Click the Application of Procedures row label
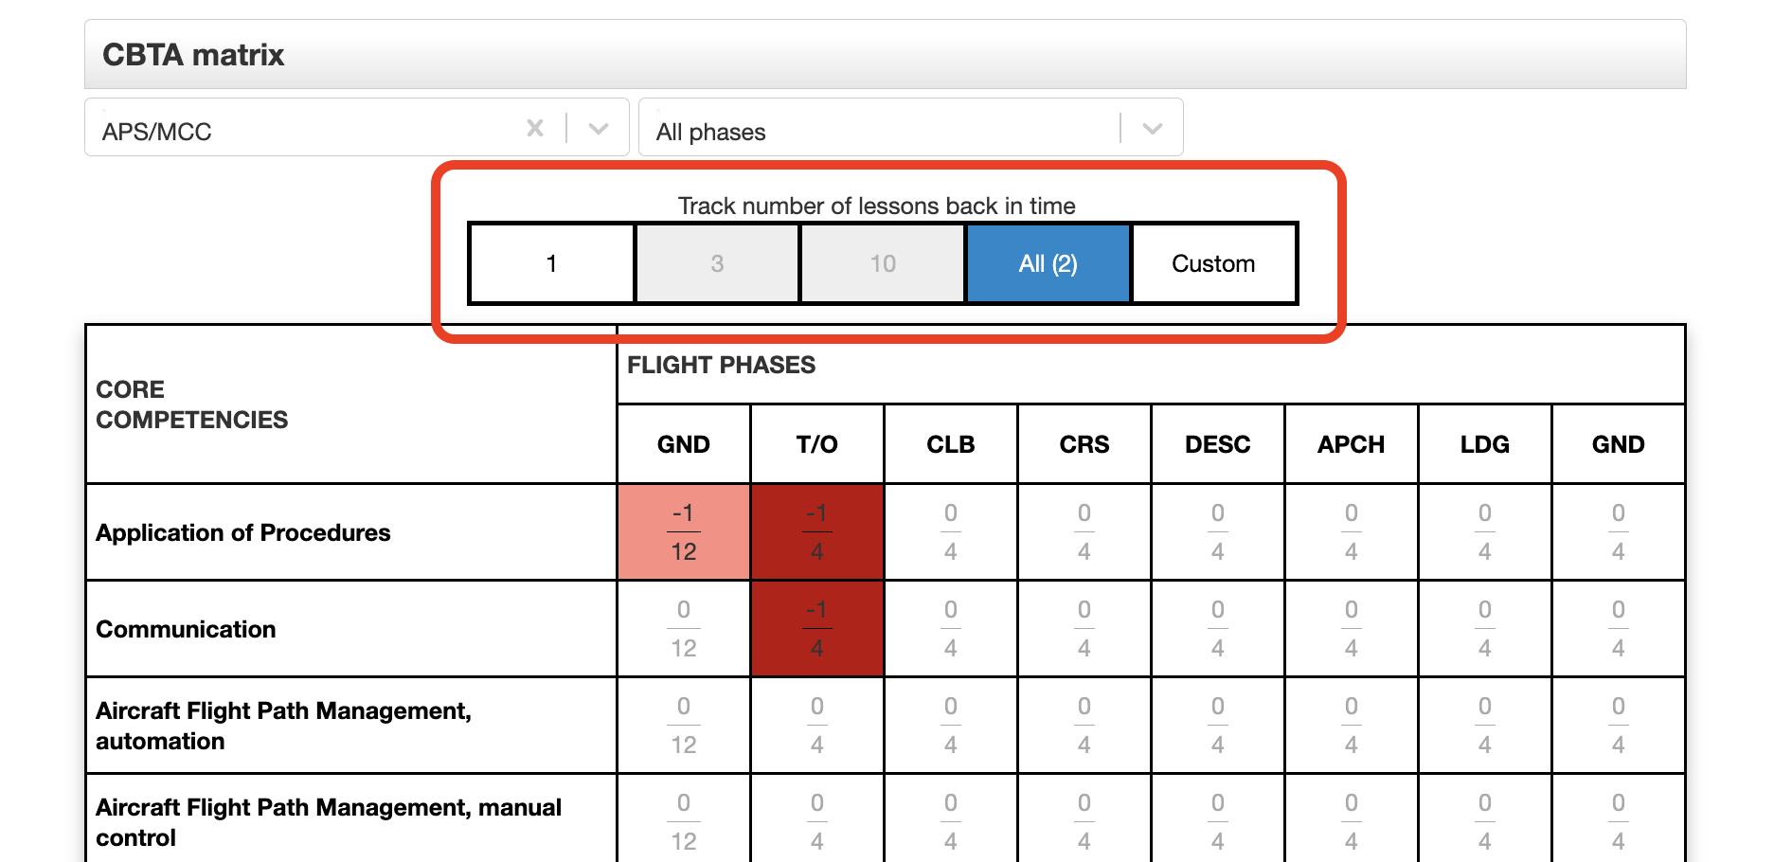This screenshot has width=1792, height=862. tap(242, 532)
